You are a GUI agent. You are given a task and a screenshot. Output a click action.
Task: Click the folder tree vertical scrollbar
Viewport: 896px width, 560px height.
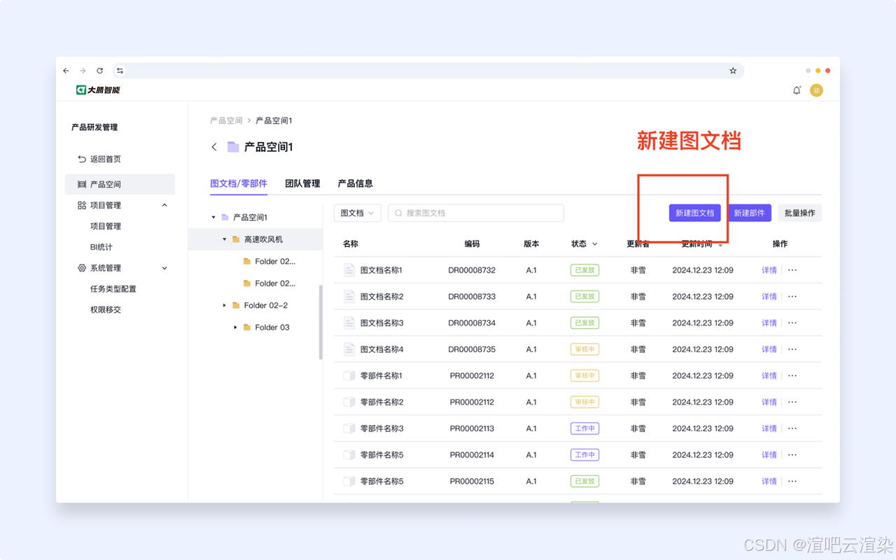pos(321,322)
